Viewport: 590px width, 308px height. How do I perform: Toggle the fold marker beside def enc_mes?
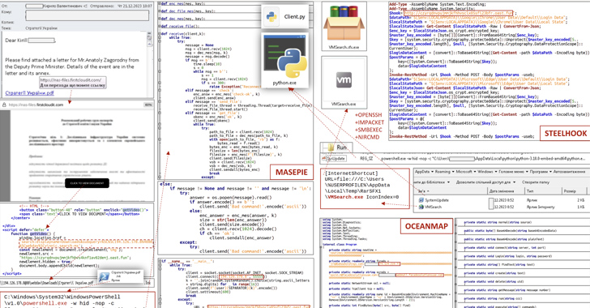click(160, 3)
